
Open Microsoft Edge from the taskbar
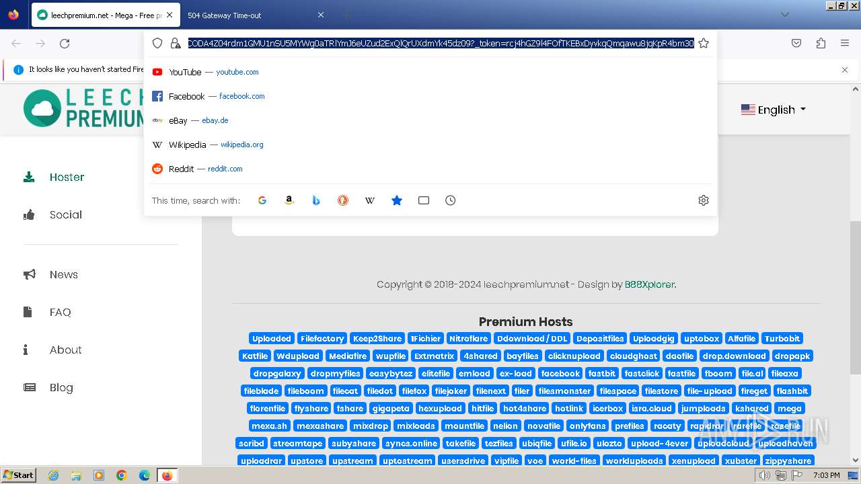click(x=145, y=475)
